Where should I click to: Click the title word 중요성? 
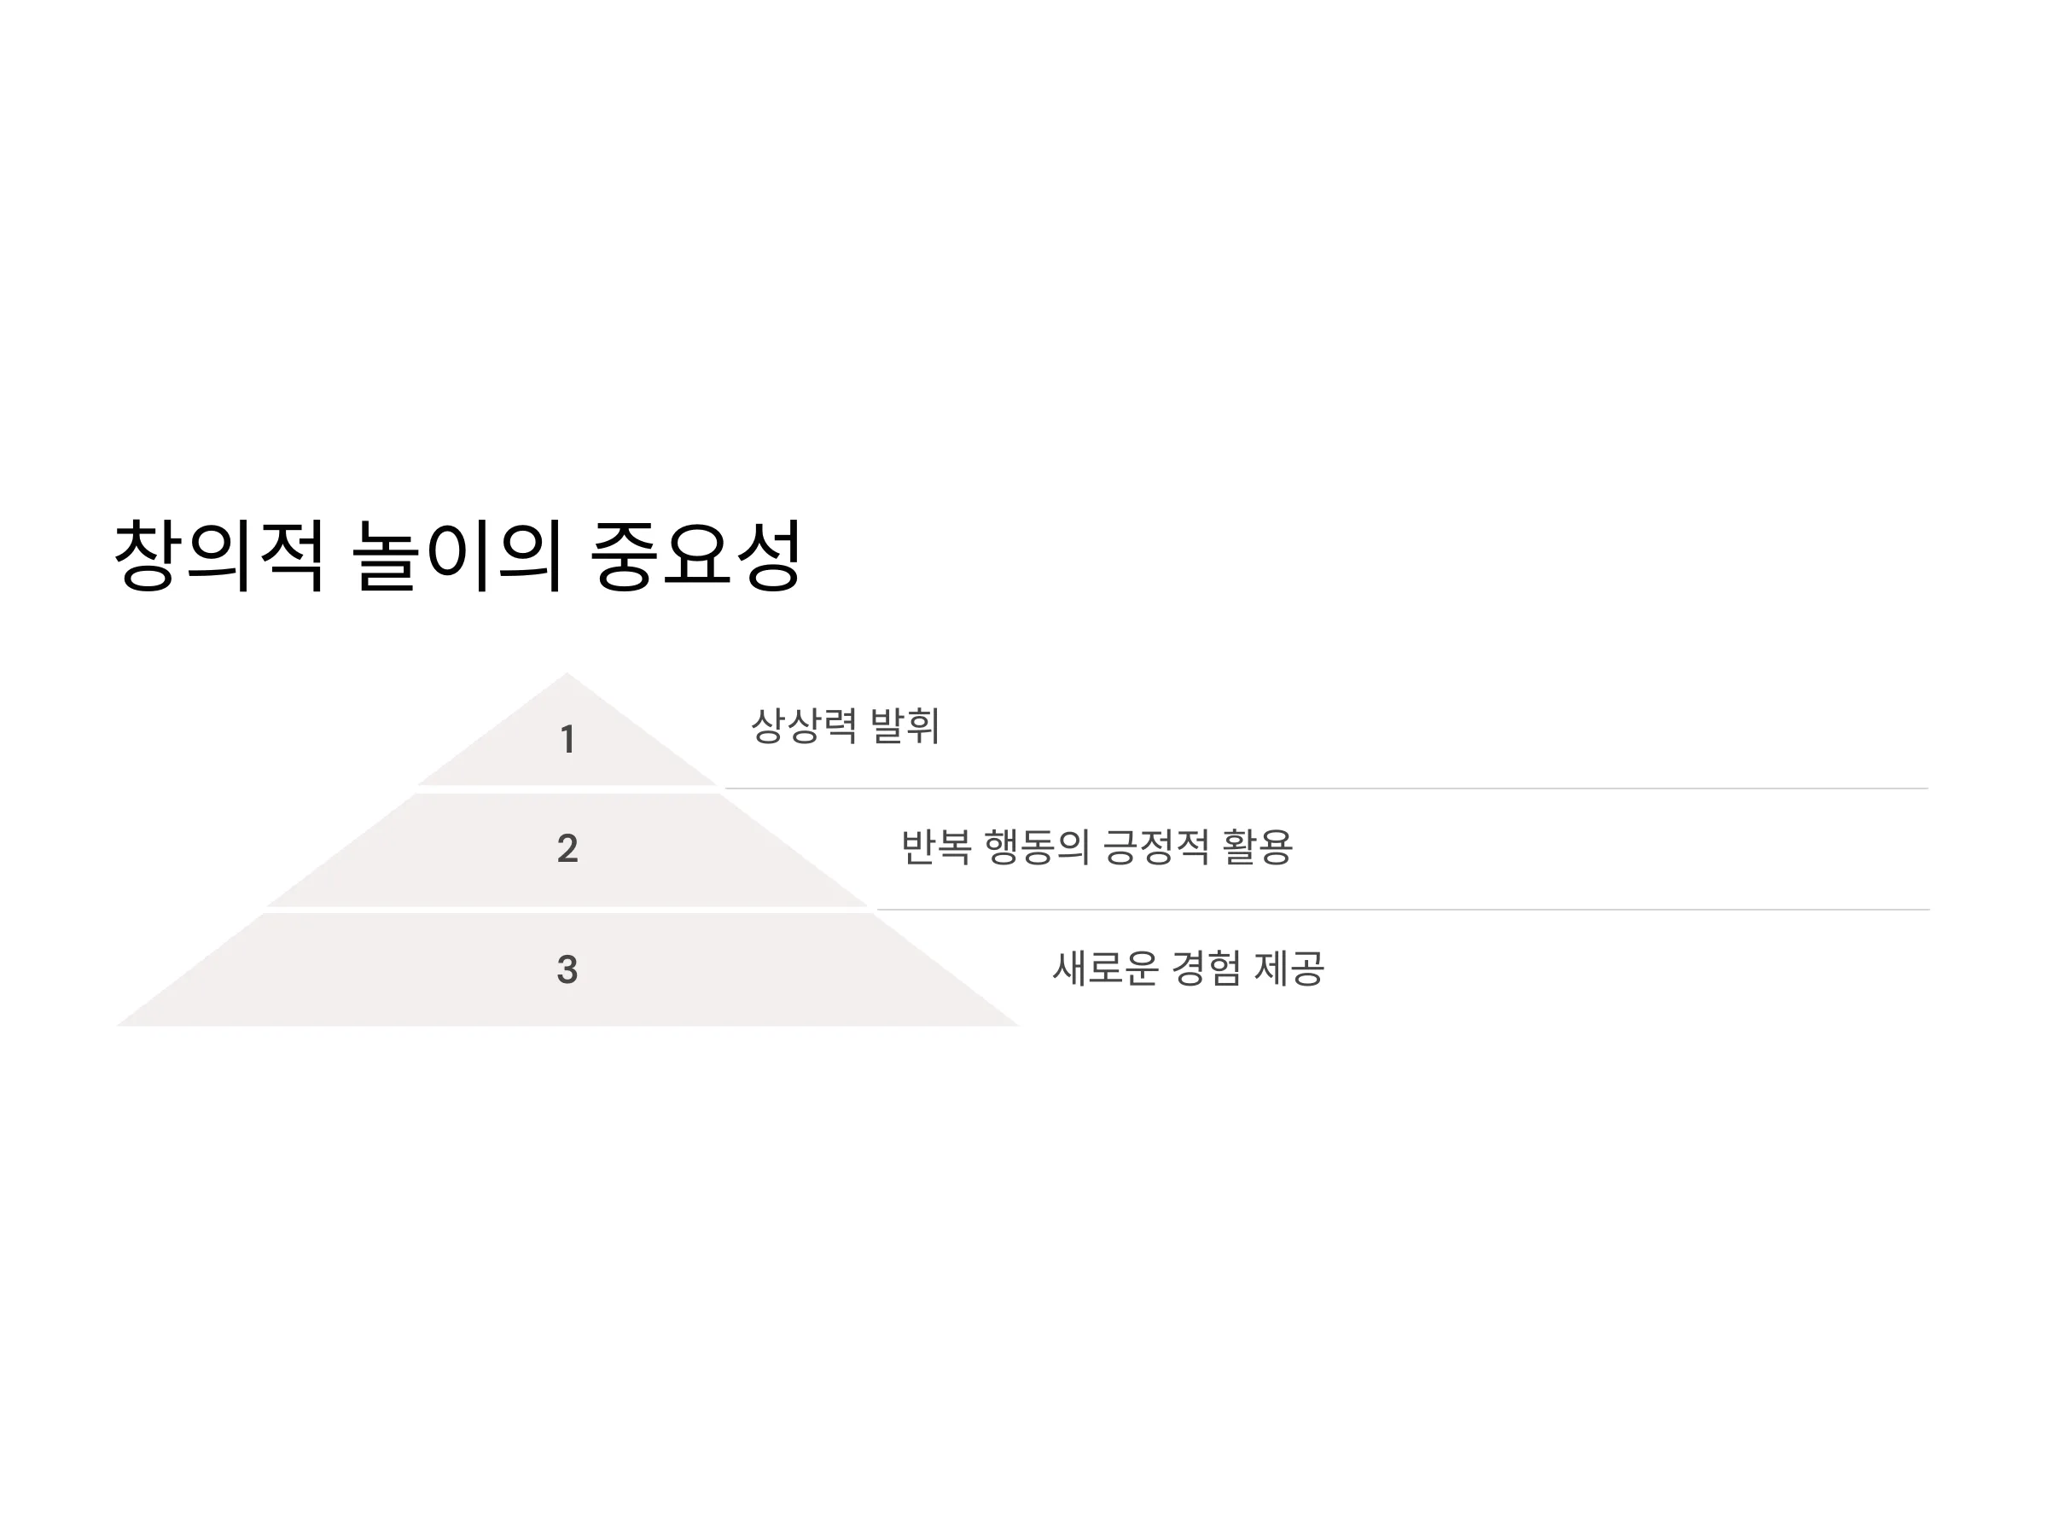pos(695,556)
